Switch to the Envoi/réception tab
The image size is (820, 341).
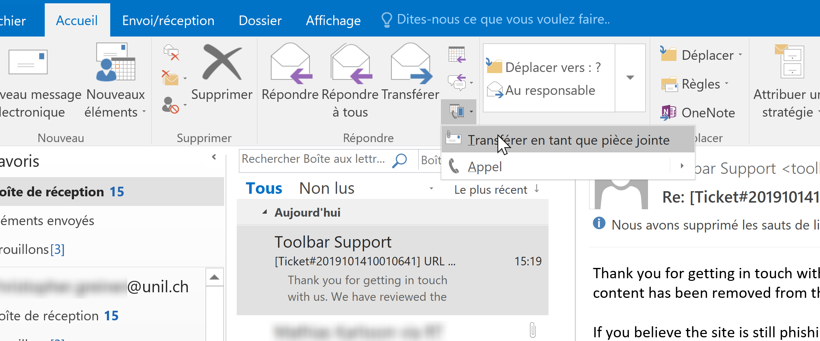168,20
